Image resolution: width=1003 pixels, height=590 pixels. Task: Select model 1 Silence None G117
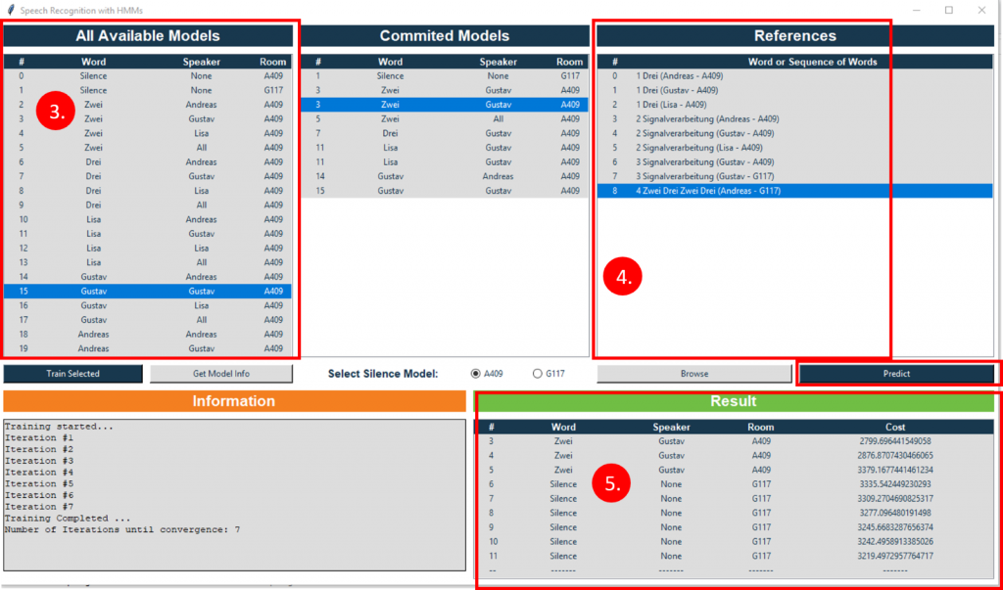point(148,90)
